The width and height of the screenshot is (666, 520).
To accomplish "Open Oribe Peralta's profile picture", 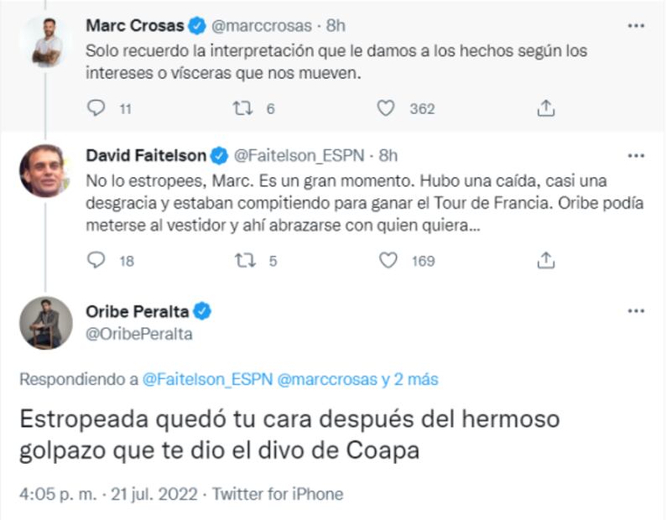I will pyautogui.click(x=46, y=323).
